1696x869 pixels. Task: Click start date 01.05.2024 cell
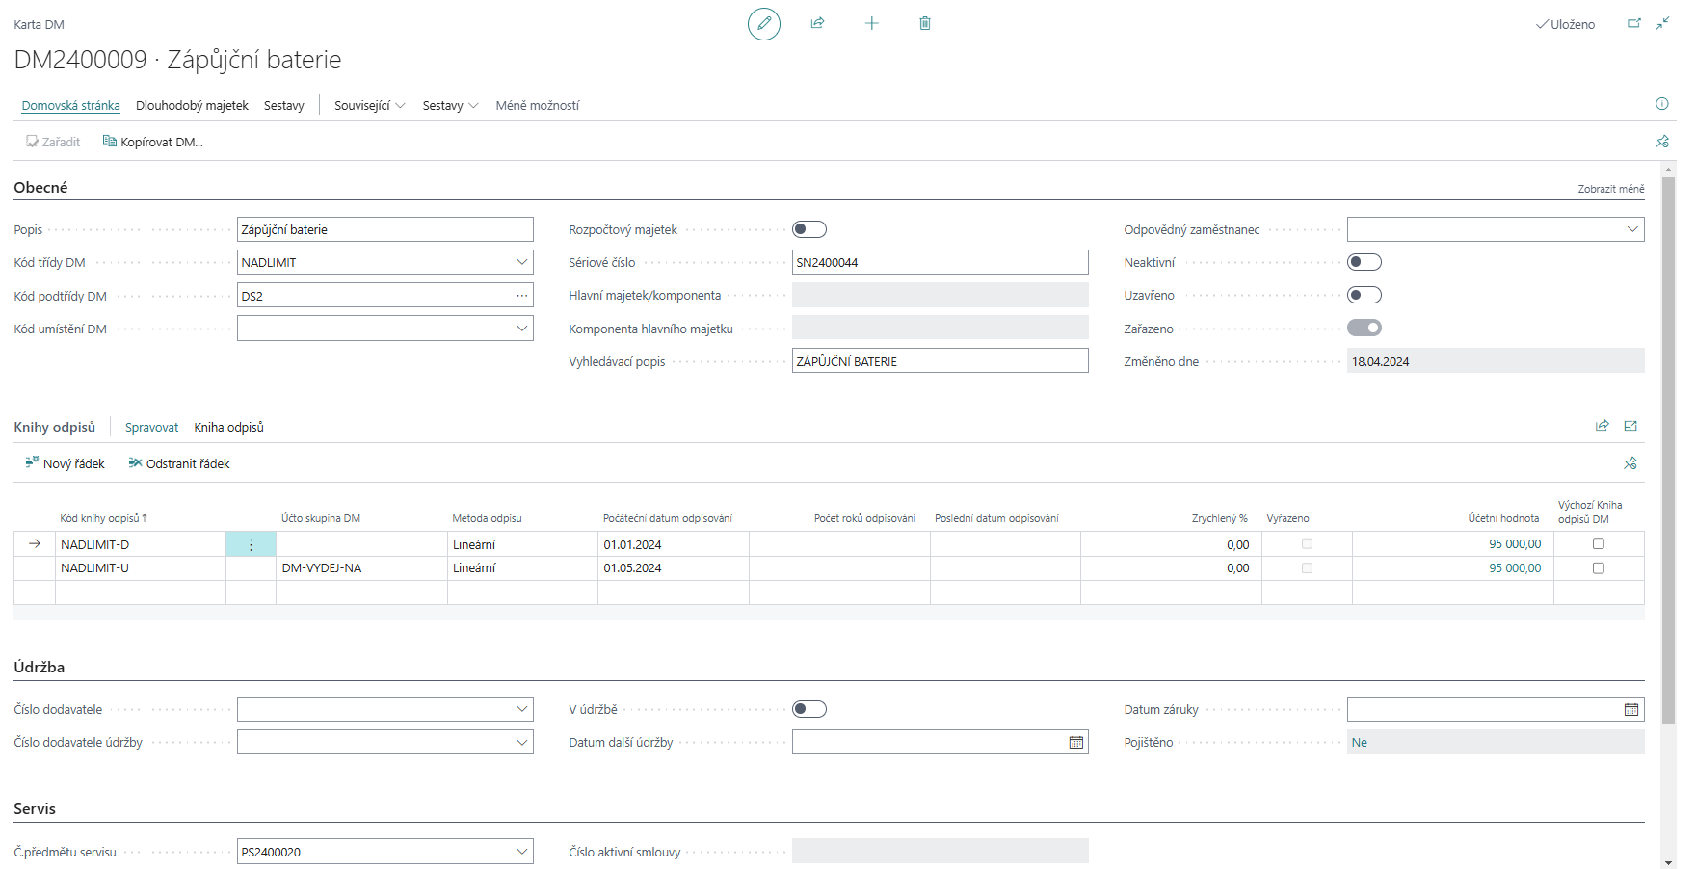(673, 568)
